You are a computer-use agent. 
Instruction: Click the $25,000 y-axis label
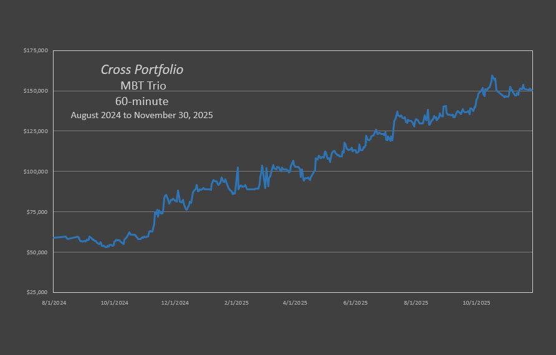coord(38,292)
